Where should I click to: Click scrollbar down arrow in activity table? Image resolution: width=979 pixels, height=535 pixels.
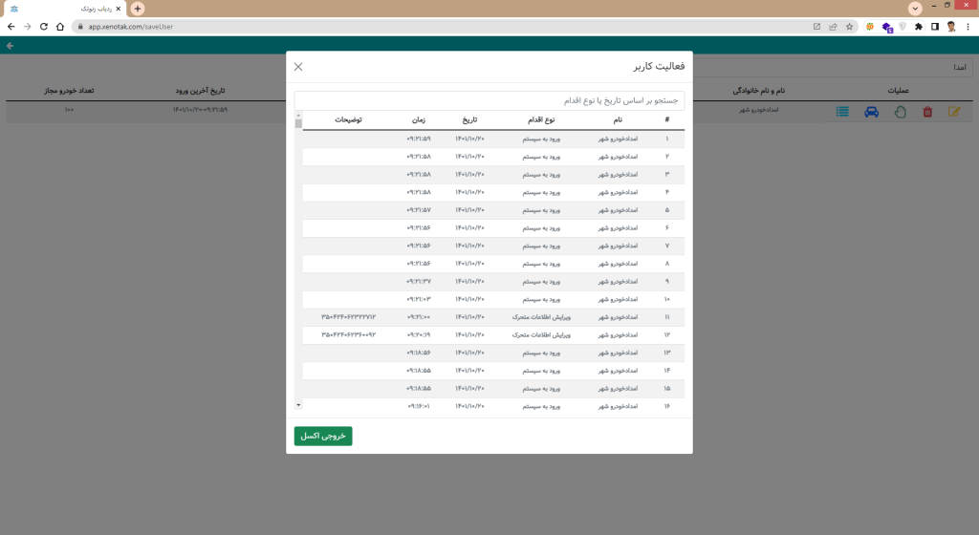tap(298, 405)
